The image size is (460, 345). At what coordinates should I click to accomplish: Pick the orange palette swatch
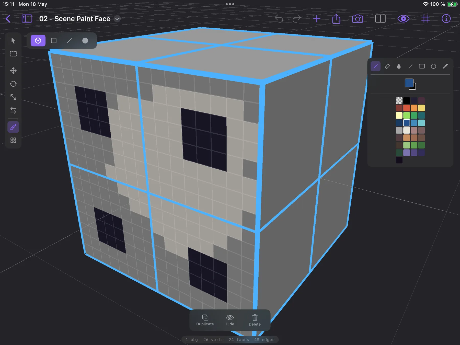[x=414, y=108]
